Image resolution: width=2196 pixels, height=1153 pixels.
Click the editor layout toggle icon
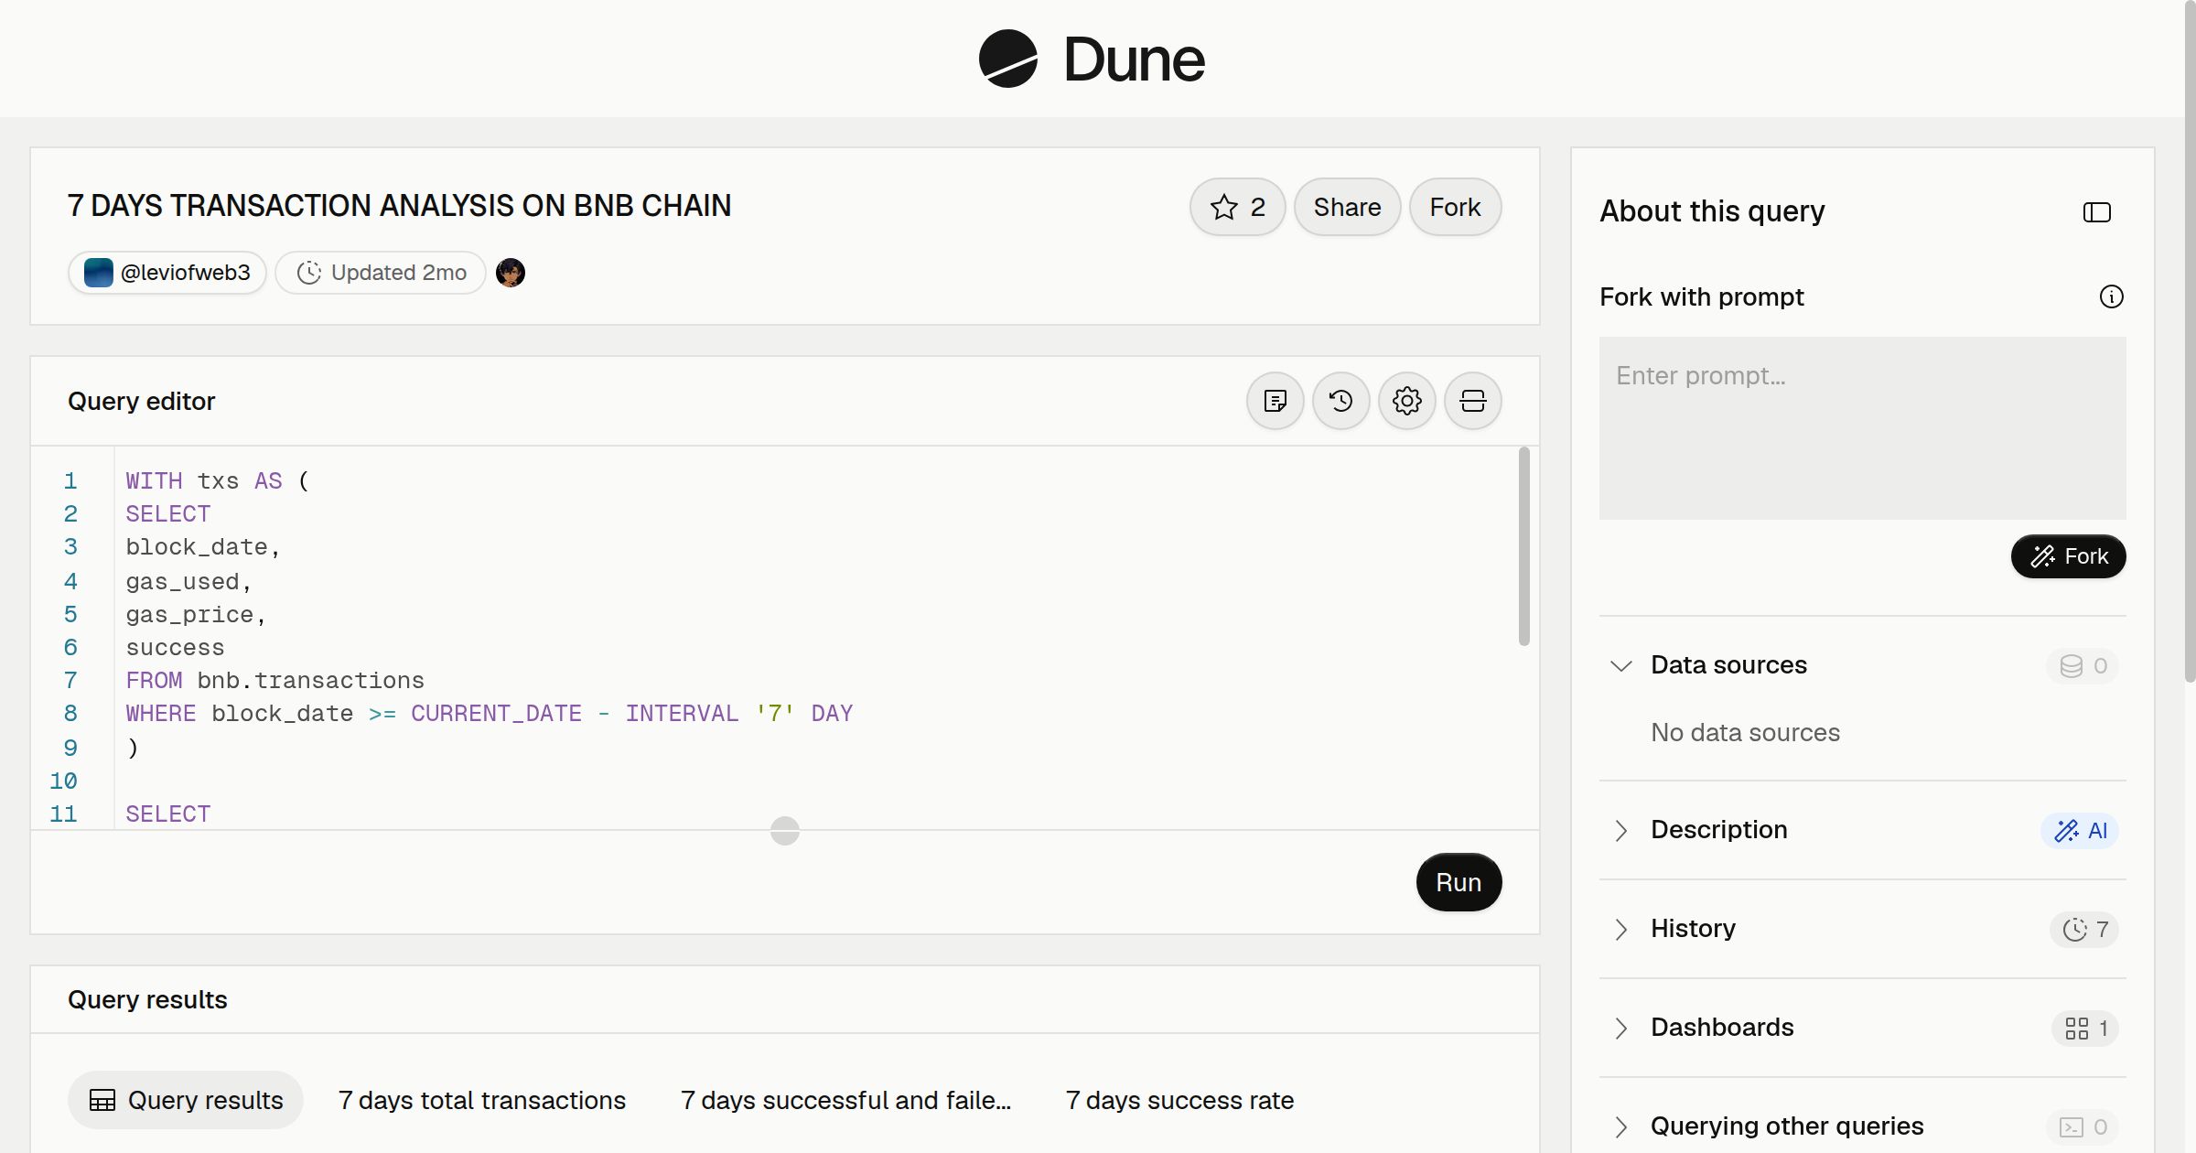(1473, 401)
